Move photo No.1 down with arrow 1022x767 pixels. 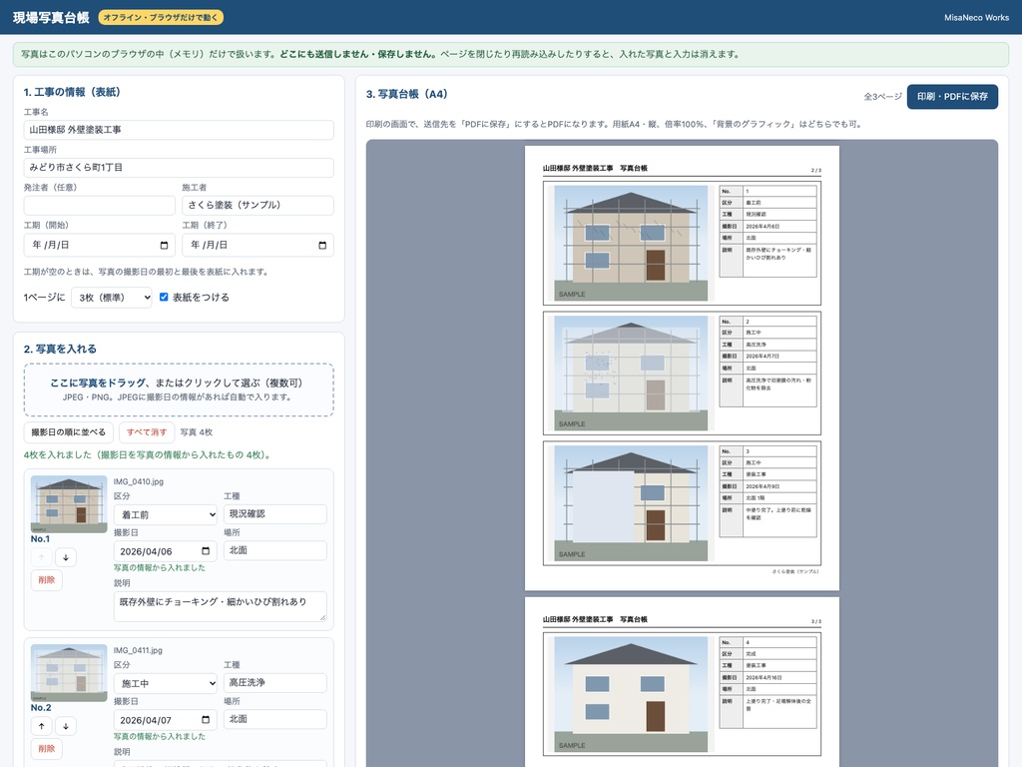66,557
